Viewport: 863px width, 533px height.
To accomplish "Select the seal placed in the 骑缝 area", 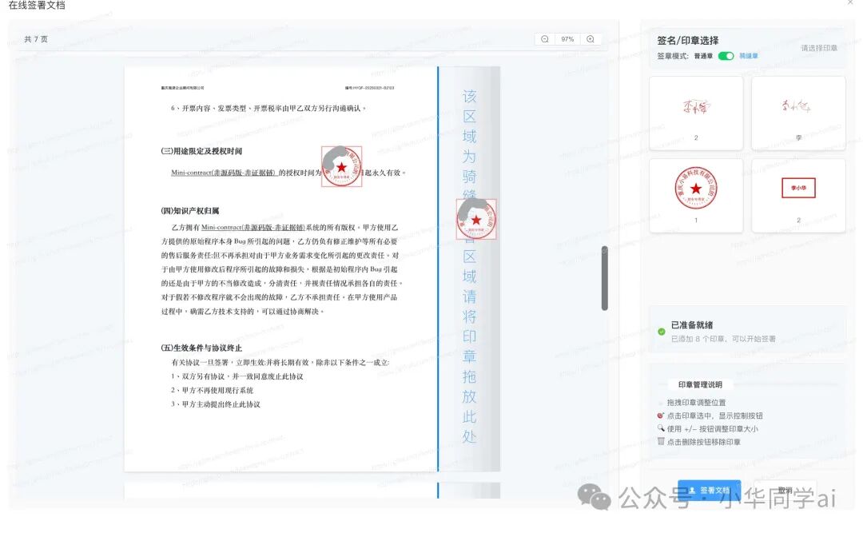I will [476, 218].
